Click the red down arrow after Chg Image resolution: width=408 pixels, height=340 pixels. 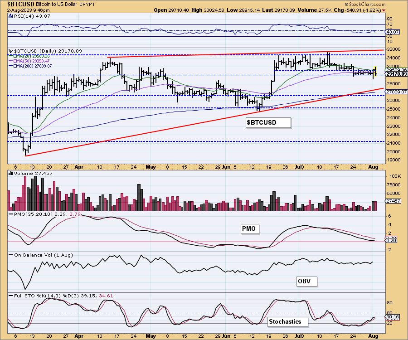click(384, 10)
